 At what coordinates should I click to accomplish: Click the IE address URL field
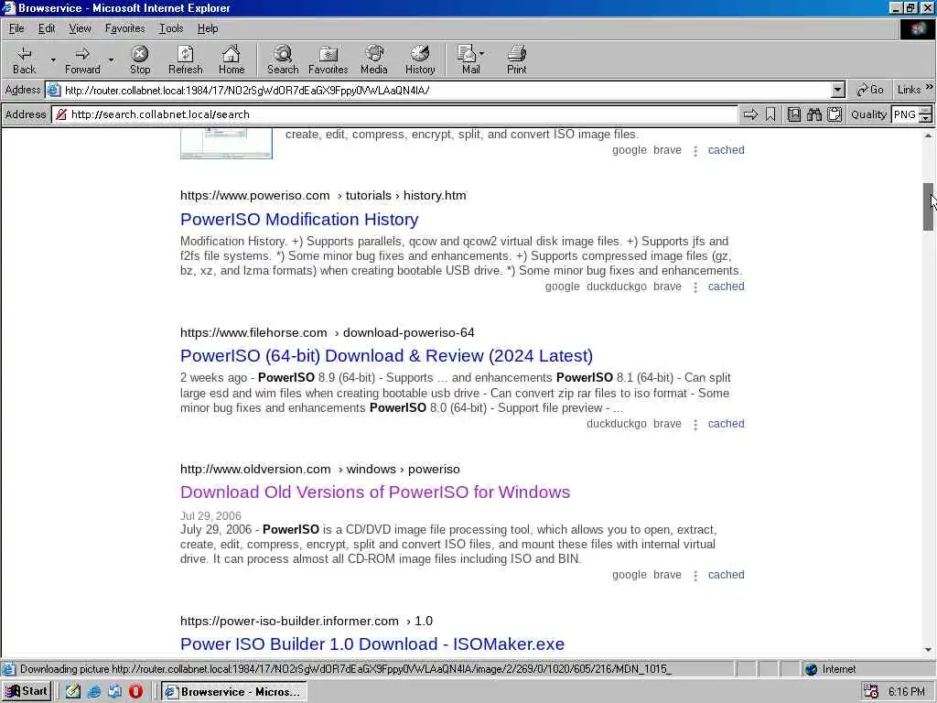tap(446, 91)
